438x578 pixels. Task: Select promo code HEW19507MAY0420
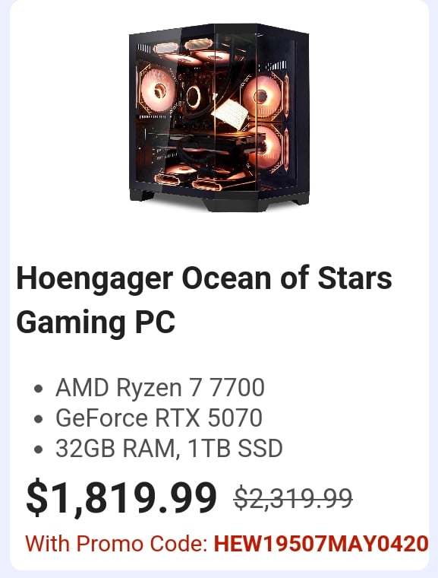(x=321, y=543)
